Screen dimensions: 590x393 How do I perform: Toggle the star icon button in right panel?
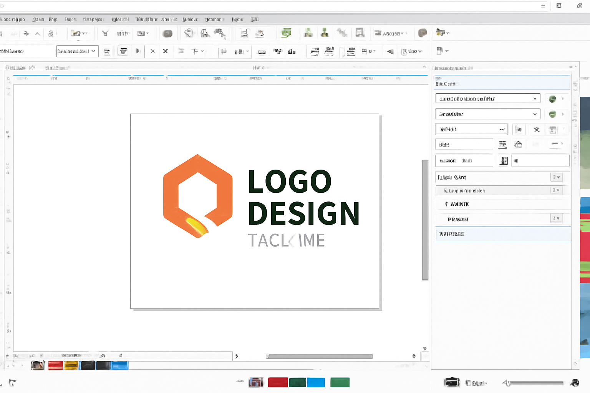click(x=519, y=129)
